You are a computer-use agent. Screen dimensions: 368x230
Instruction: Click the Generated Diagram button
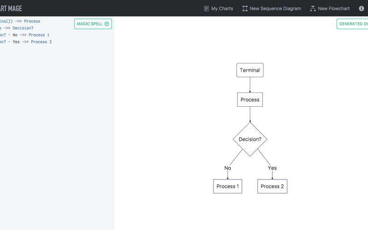pyautogui.click(x=352, y=24)
